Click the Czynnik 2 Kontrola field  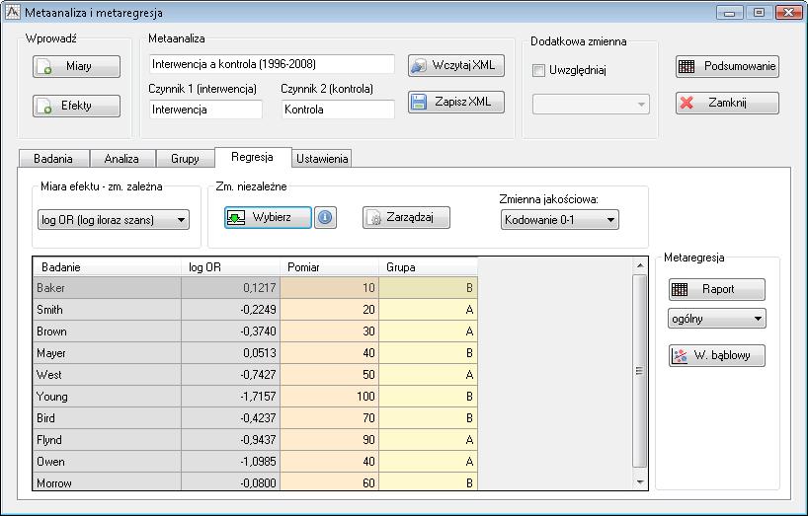[338, 110]
